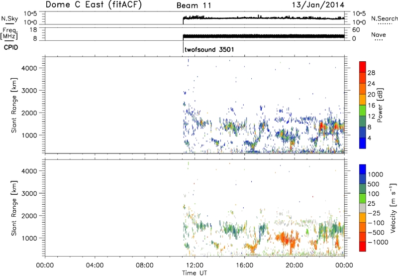
Task: Click the '-1000' Velocity color bar value
Action: pos(378,242)
